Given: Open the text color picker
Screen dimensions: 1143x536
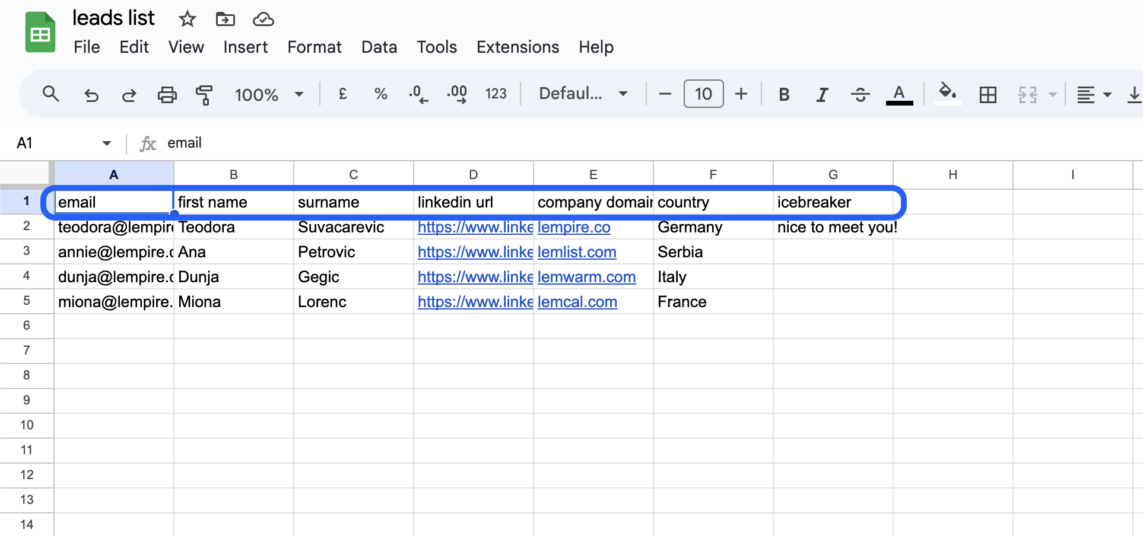Looking at the screenshot, I should [899, 94].
